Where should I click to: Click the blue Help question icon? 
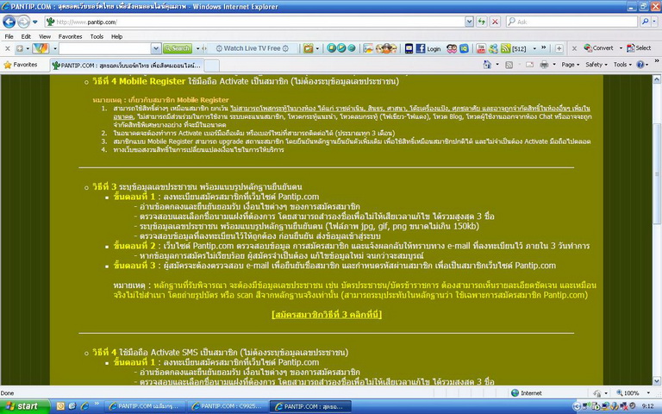point(640,65)
